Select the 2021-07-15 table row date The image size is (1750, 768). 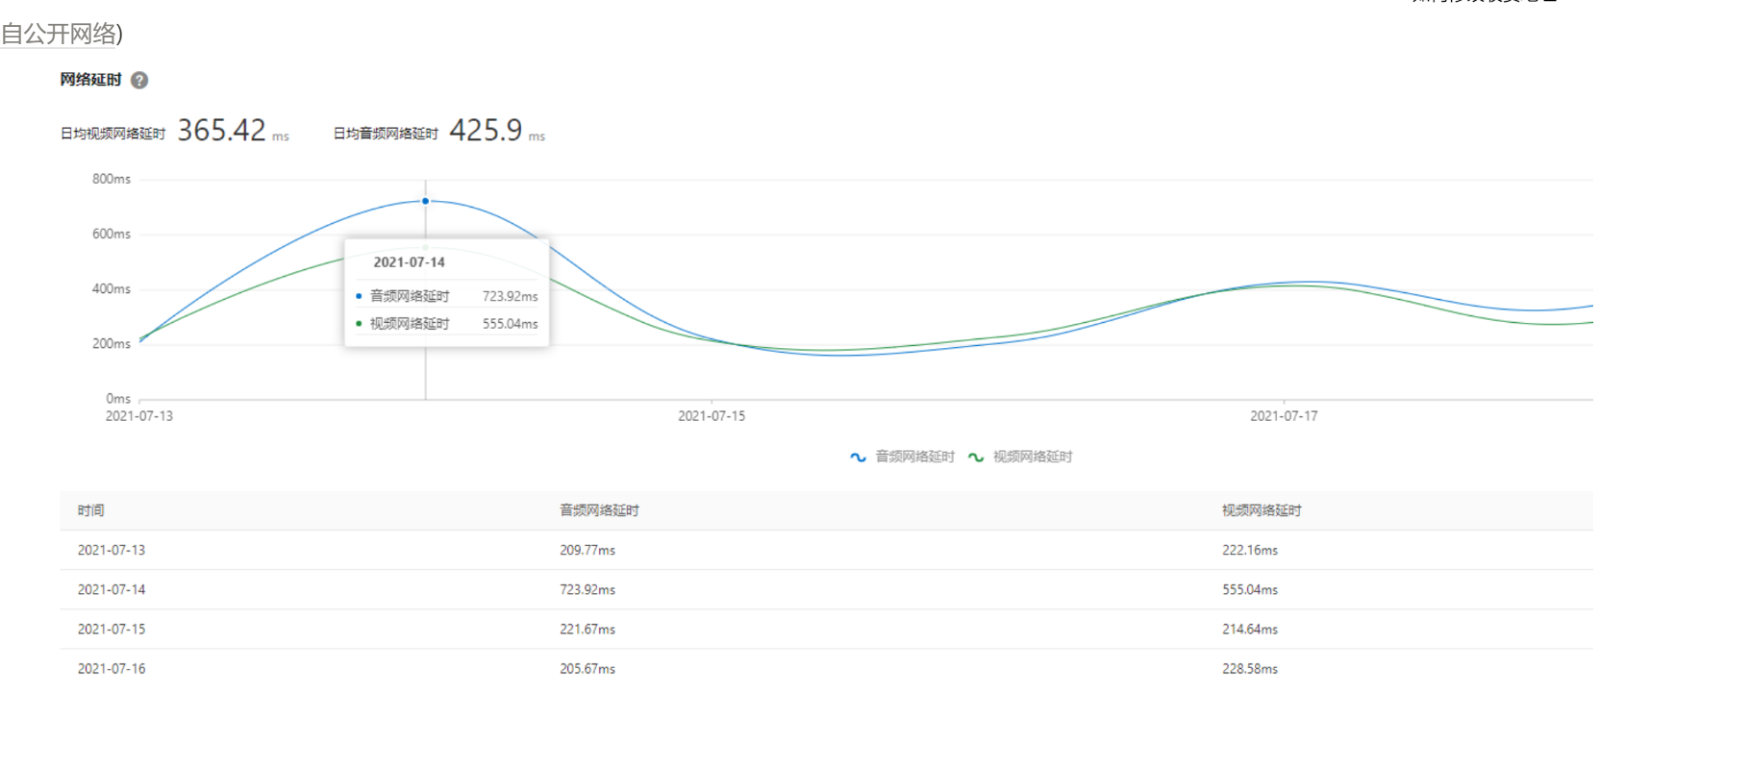pos(112,630)
